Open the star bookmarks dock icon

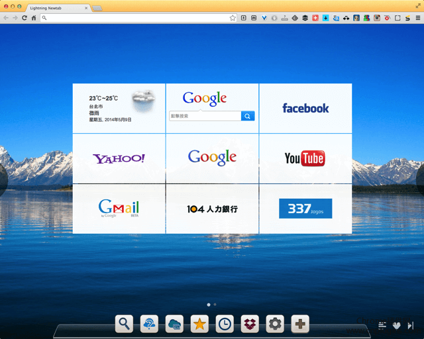click(x=199, y=324)
